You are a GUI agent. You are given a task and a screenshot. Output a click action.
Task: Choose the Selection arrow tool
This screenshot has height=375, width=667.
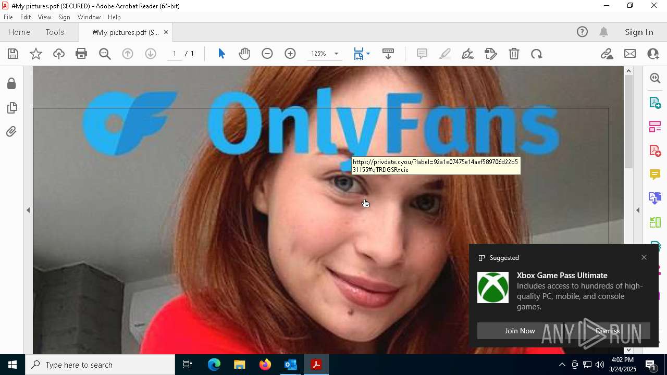point(221,54)
